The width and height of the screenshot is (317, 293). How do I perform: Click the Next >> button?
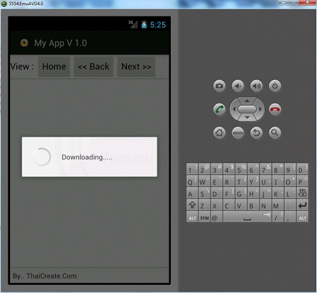click(x=136, y=67)
